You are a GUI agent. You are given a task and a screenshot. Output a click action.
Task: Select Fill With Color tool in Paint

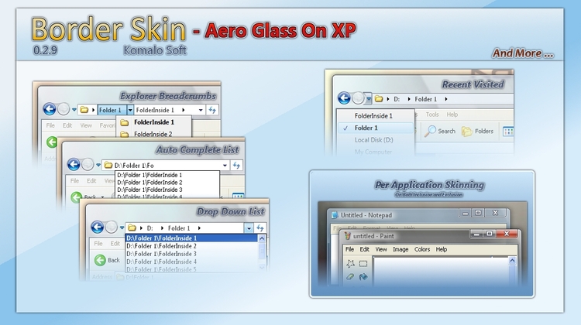tap(363, 277)
